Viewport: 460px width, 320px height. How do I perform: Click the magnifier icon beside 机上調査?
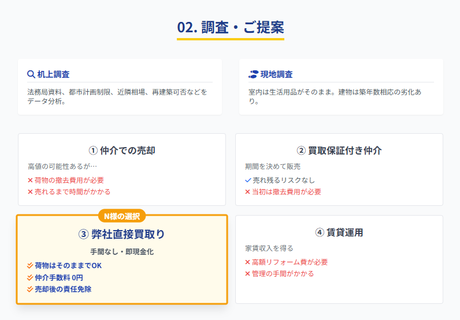click(x=31, y=74)
